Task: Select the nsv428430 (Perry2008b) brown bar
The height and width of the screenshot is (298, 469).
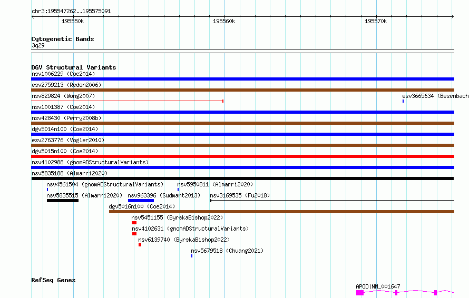Action: point(242,123)
